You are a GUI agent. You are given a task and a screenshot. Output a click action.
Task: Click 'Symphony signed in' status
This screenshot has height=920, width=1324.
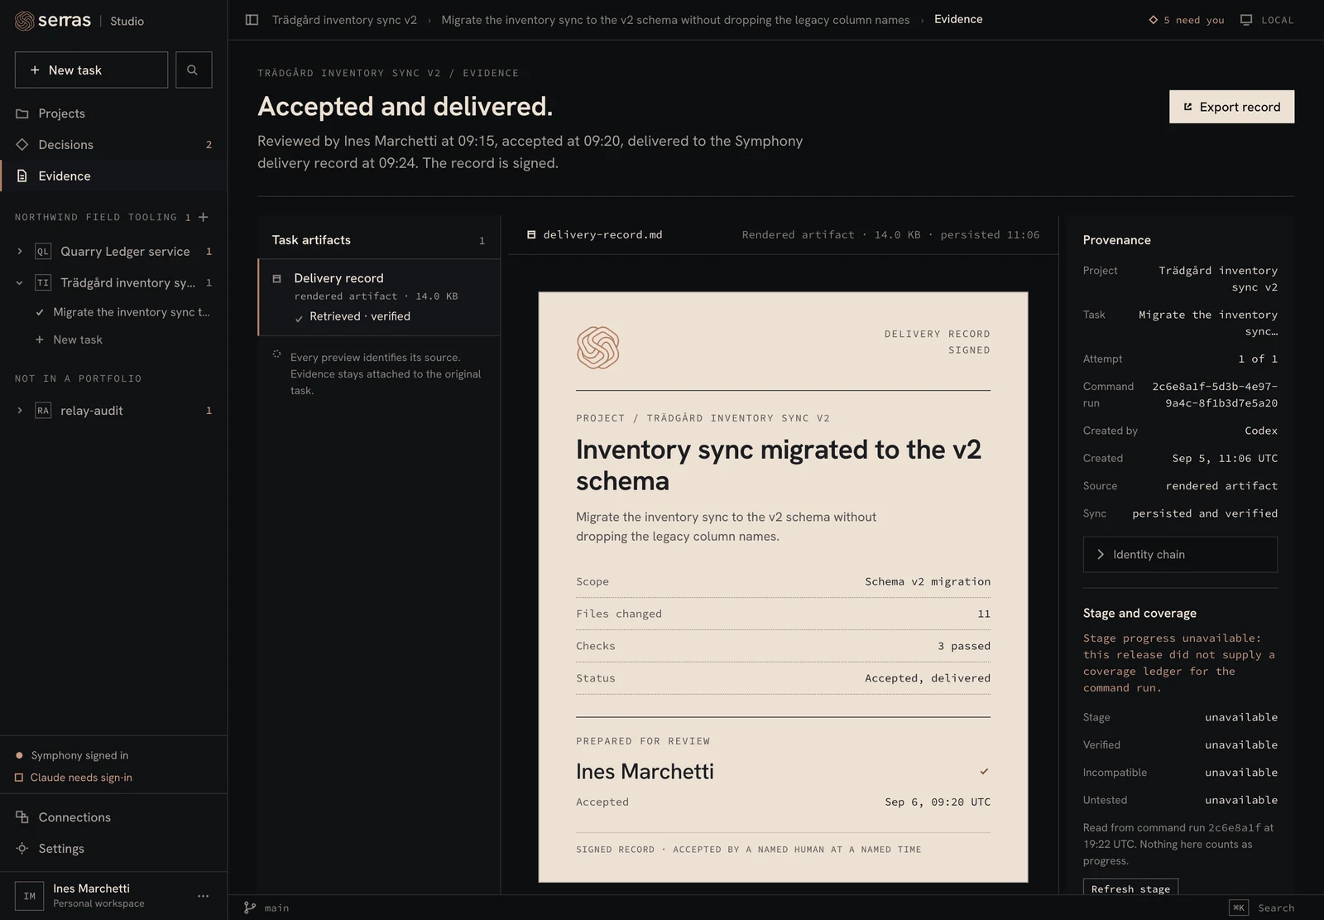pyautogui.click(x=79, y=755)
